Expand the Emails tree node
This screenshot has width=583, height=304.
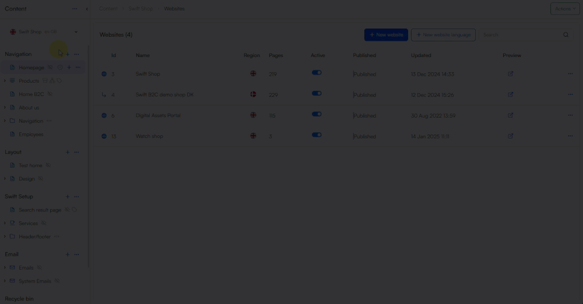coord(5,267)
